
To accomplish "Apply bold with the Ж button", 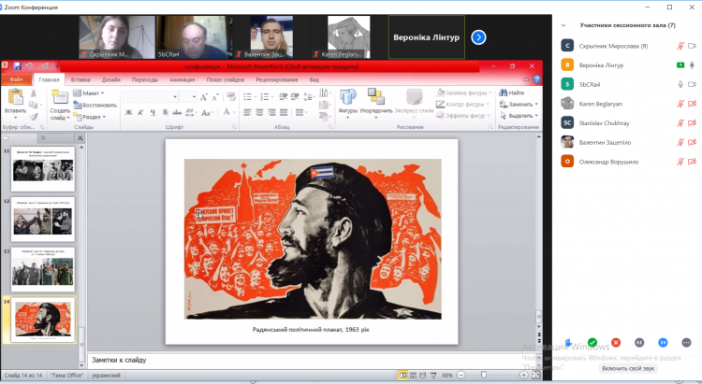I will click(x=128, y=112).
